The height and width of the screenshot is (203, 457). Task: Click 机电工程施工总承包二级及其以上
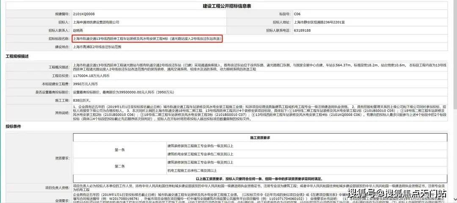click(x=192, y=170)
